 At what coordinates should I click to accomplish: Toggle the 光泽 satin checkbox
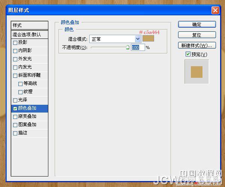tap(15, 100)
